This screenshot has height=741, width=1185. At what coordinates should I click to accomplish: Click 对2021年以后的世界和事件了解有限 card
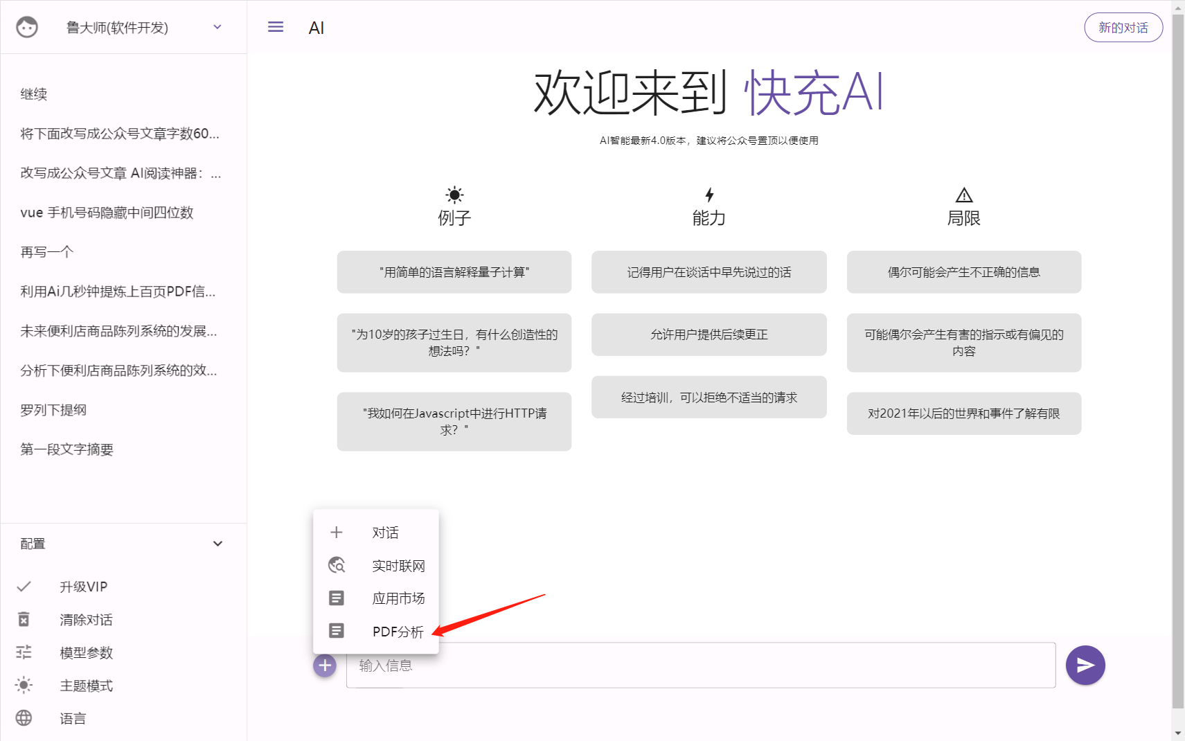point(964,413)
